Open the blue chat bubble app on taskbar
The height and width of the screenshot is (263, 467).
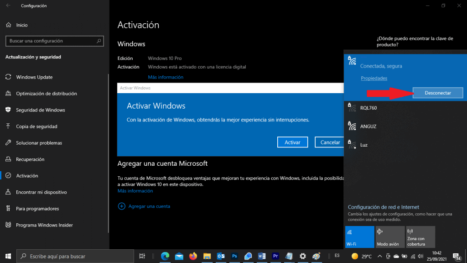click(x=248, y=256)
